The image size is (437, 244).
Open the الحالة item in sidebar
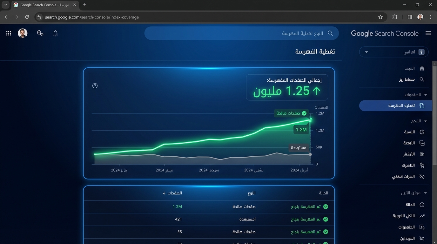(410, 205)
